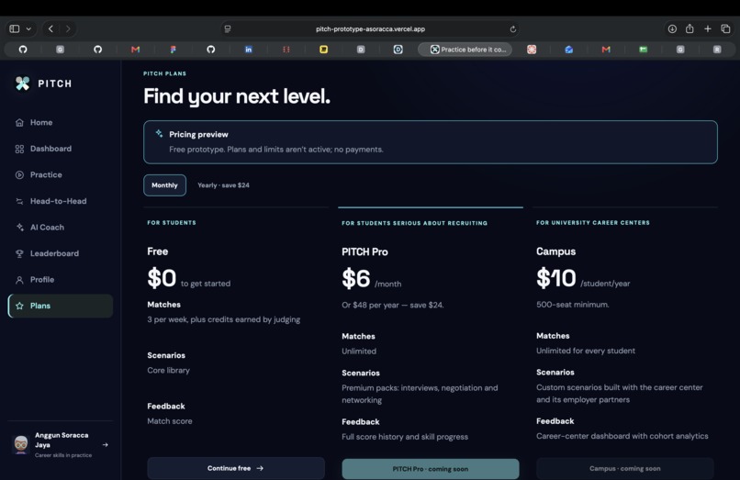
Task: Open the Safari share menu
Action: pyautogui.click(x=690, y=28)
